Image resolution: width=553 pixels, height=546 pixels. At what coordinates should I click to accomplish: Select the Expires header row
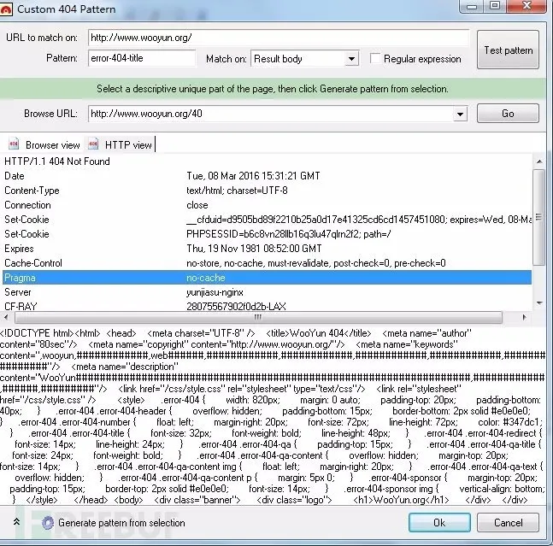[x=267, y=249]
